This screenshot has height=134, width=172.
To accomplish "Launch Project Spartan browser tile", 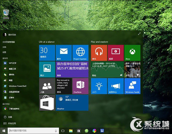I will click(x=80, y=53).
